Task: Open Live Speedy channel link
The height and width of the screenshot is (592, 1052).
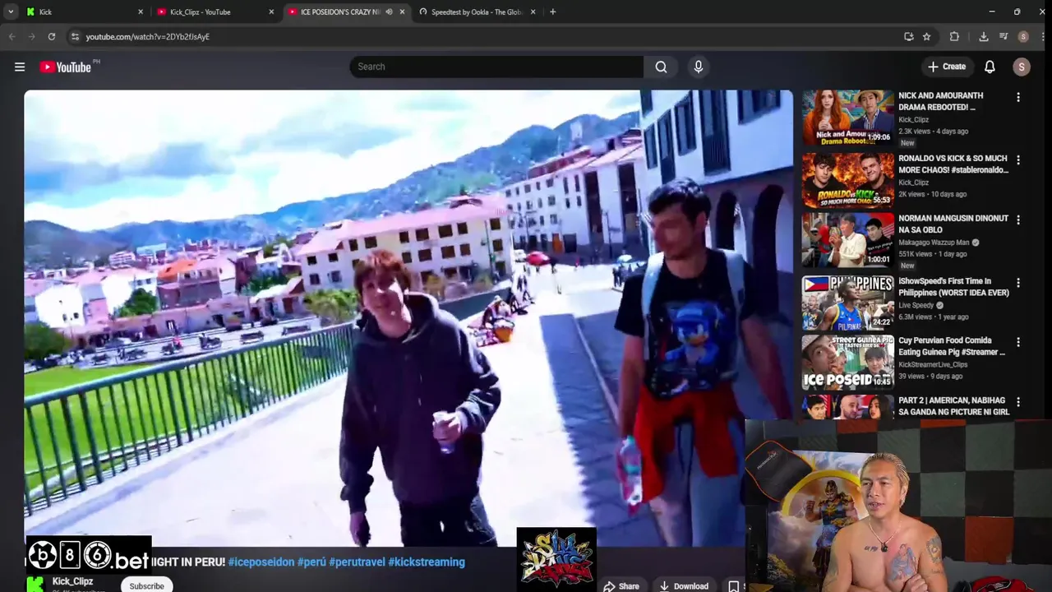Action: [916, 305]
